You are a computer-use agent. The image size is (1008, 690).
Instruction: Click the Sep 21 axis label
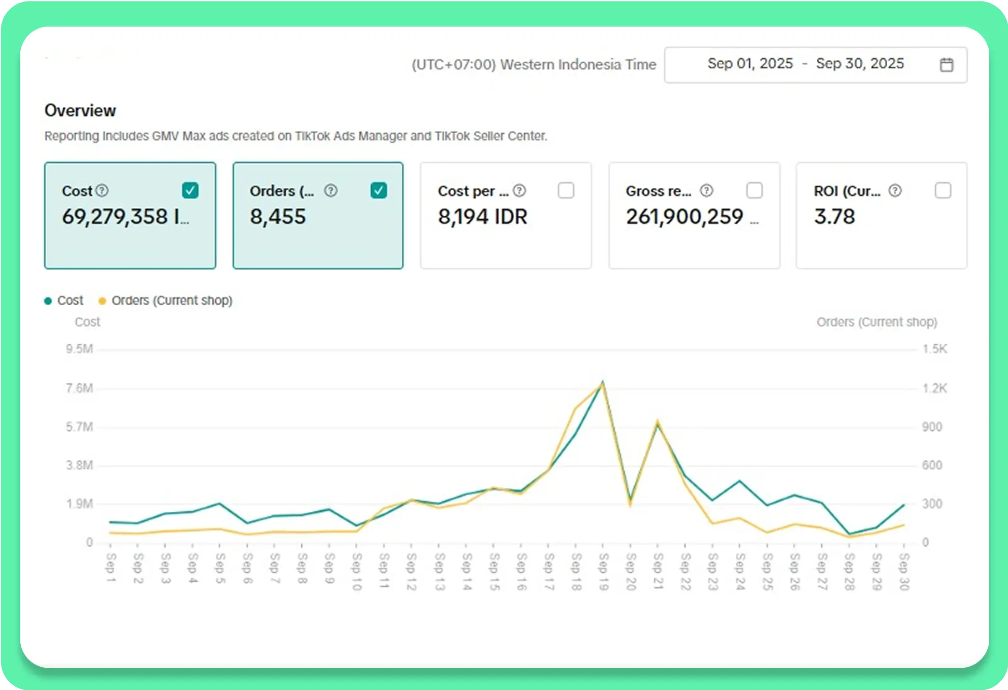(658, 571)
